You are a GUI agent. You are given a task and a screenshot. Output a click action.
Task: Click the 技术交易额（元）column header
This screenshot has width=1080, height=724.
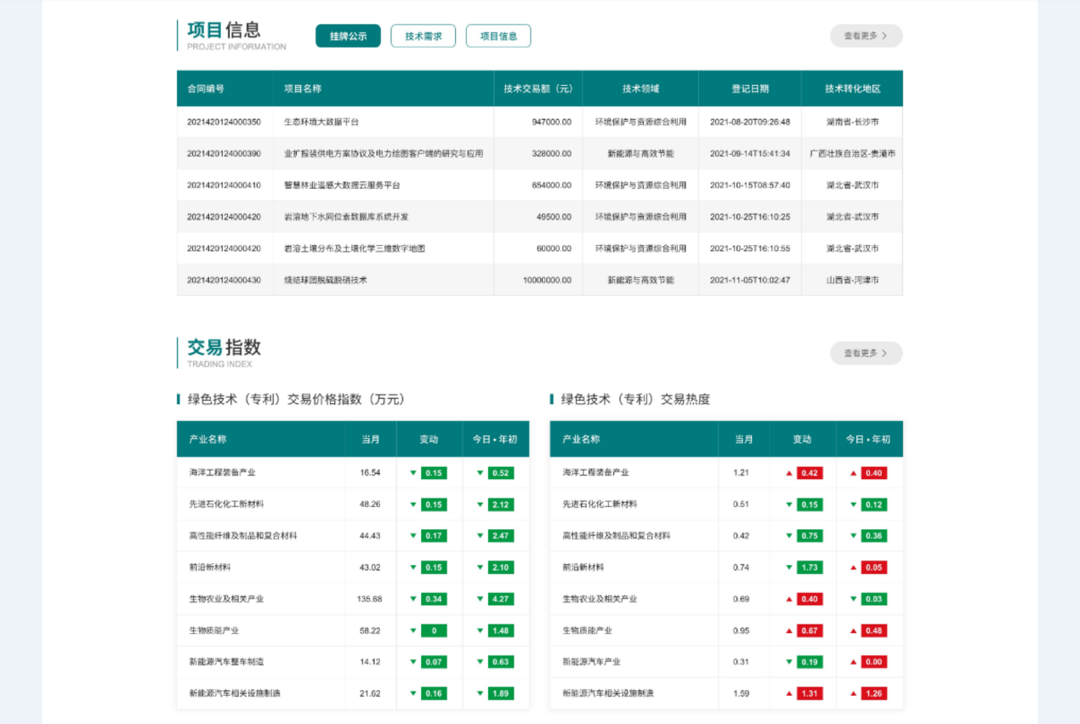pos(537,88)
